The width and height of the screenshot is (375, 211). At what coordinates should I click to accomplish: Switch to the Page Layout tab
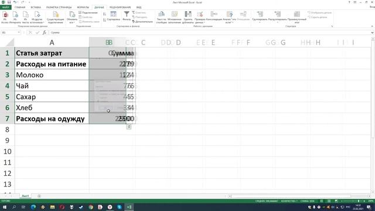click(59, 8)
